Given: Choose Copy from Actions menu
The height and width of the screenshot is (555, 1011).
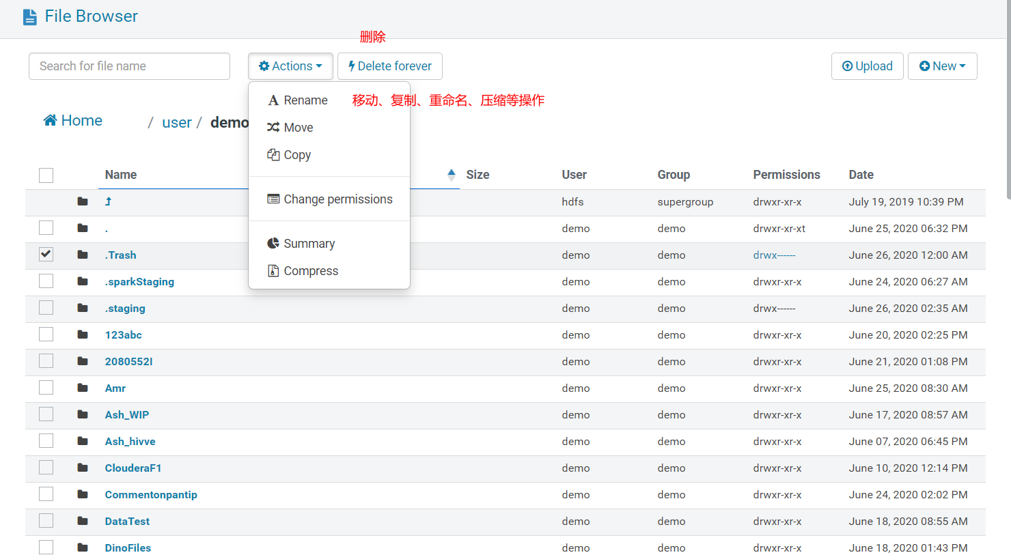Looking at the screenshot, I should pos(329,155).
